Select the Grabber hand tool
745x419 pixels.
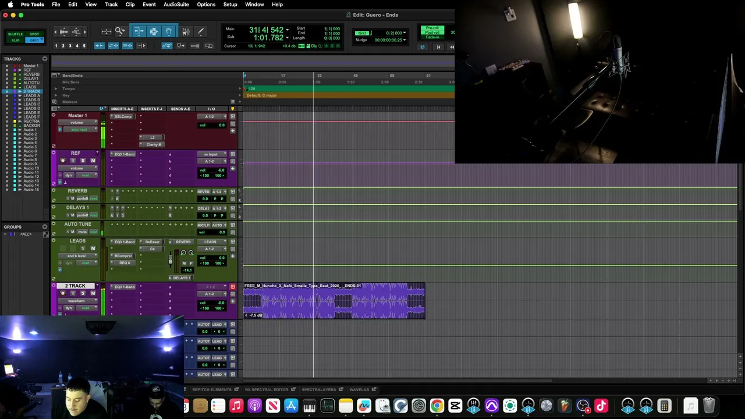coord(169,31)
